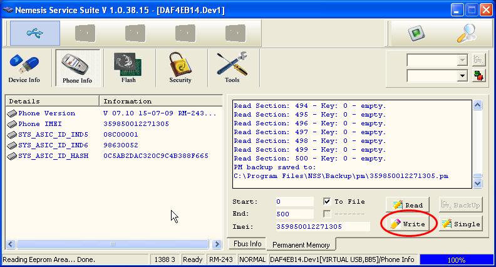The height and width of the screenshot is (267, 496).
Task: Select the Phone Version row label
Action: point(47,113)
